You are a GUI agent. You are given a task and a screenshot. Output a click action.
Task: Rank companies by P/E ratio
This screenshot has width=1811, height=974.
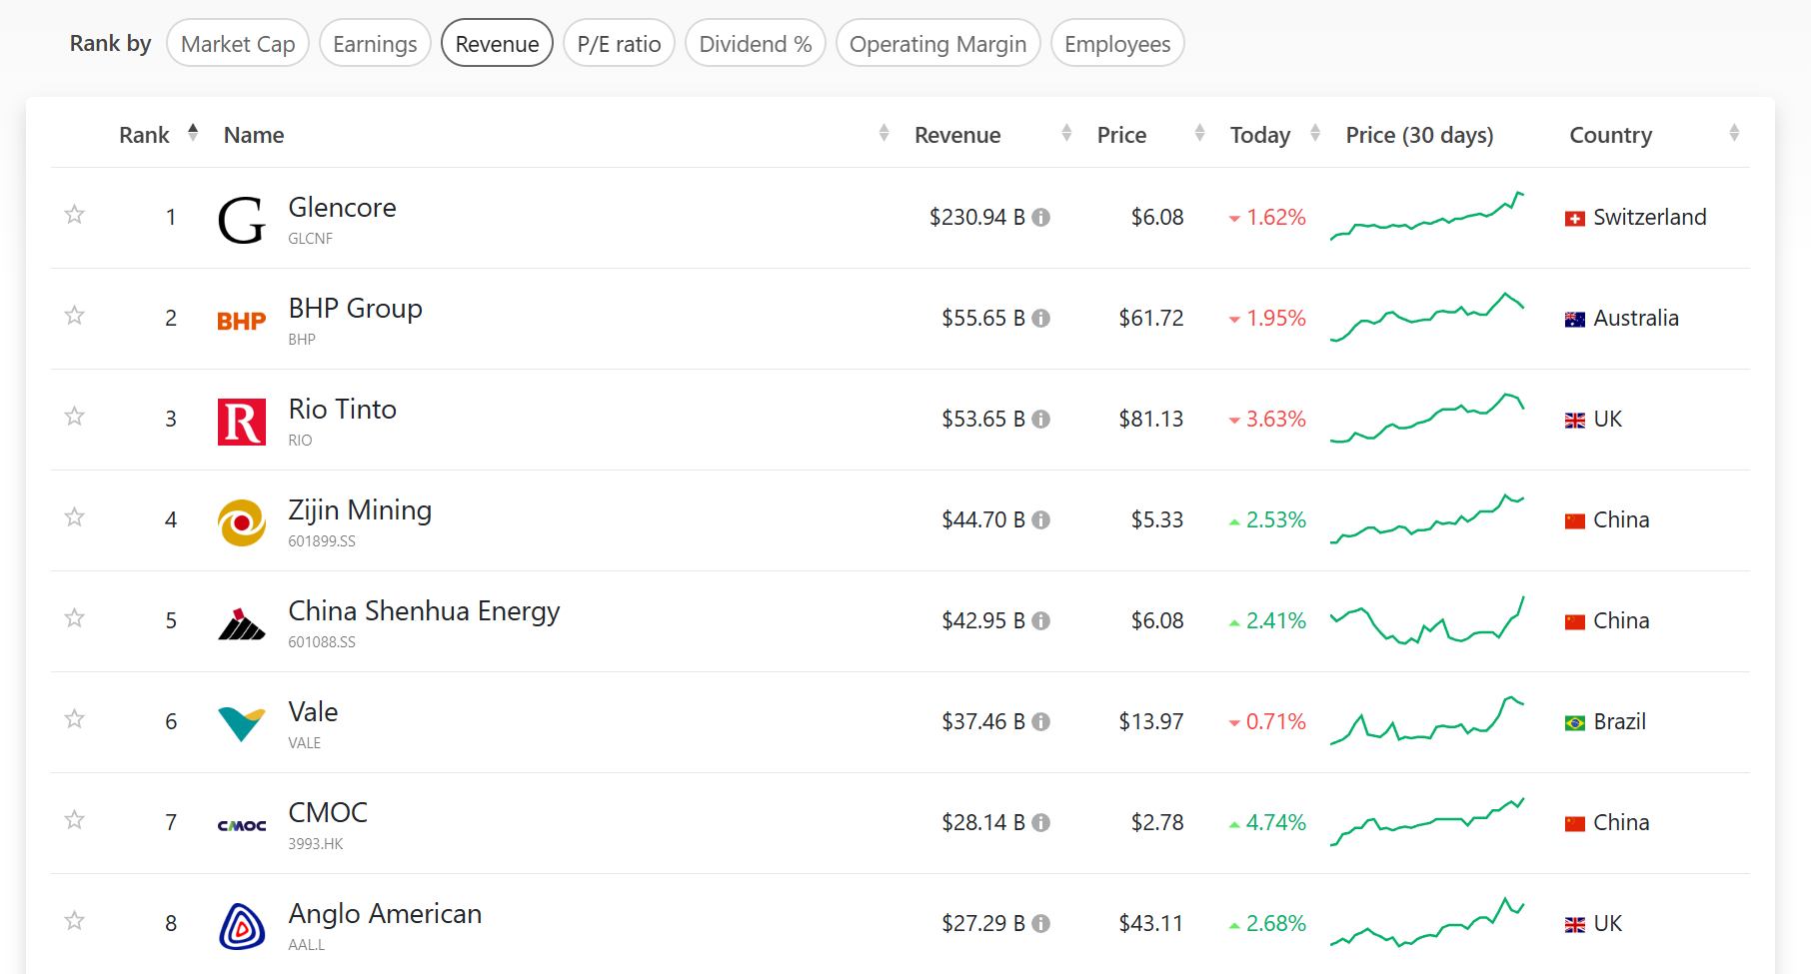tap(619, 44)
